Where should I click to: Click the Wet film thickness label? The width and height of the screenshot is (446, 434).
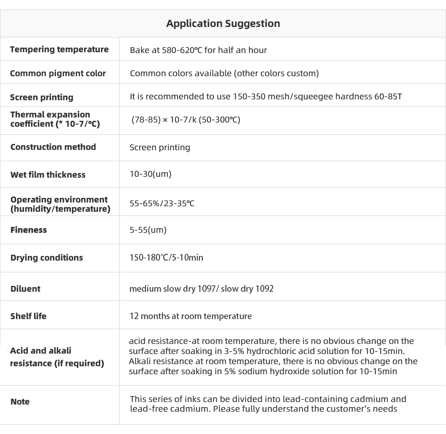pos(48,174)
